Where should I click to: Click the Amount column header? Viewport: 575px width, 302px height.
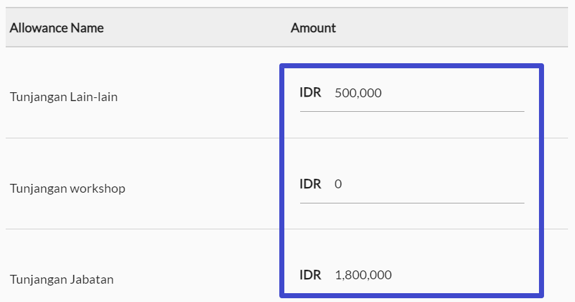[x=313, y=28]
